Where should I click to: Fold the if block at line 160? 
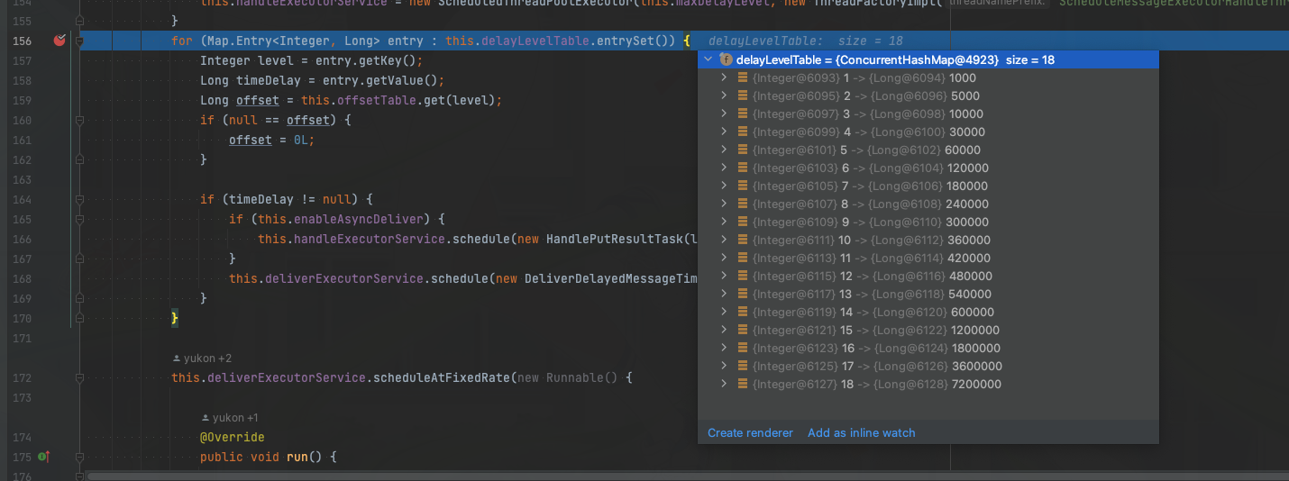point(79,120)
